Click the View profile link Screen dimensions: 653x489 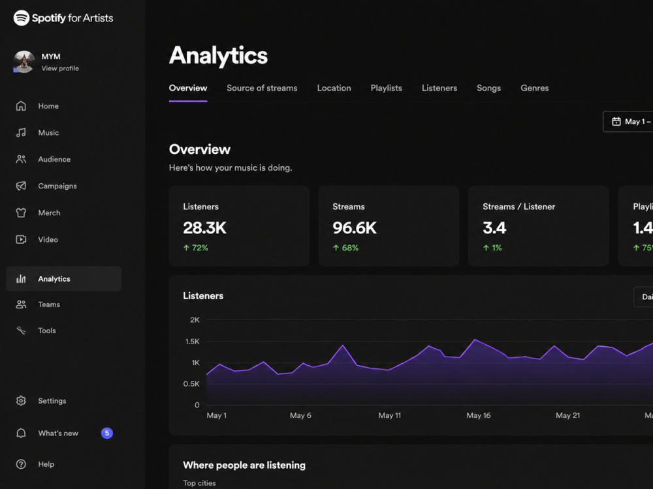tap(60, 68)
